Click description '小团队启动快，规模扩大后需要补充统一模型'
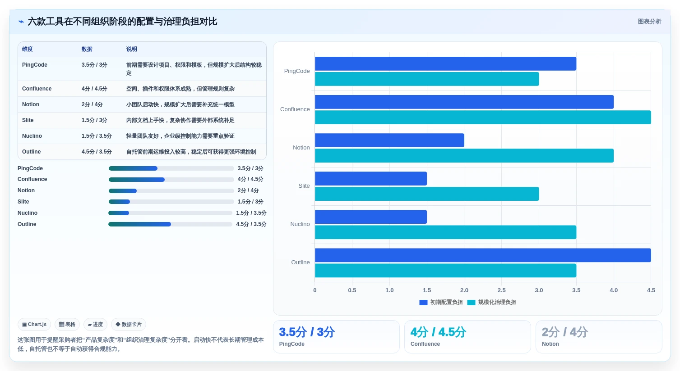Image resolution: width=680 pixels, height=371 pixels. coord(180,104)
